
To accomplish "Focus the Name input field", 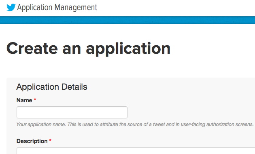I will (x=72, y=112).
